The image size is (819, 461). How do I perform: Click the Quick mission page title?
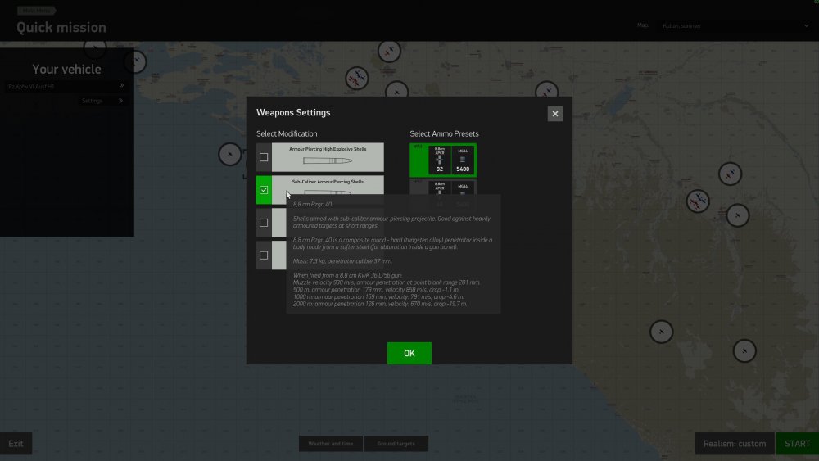coord(61,28)
